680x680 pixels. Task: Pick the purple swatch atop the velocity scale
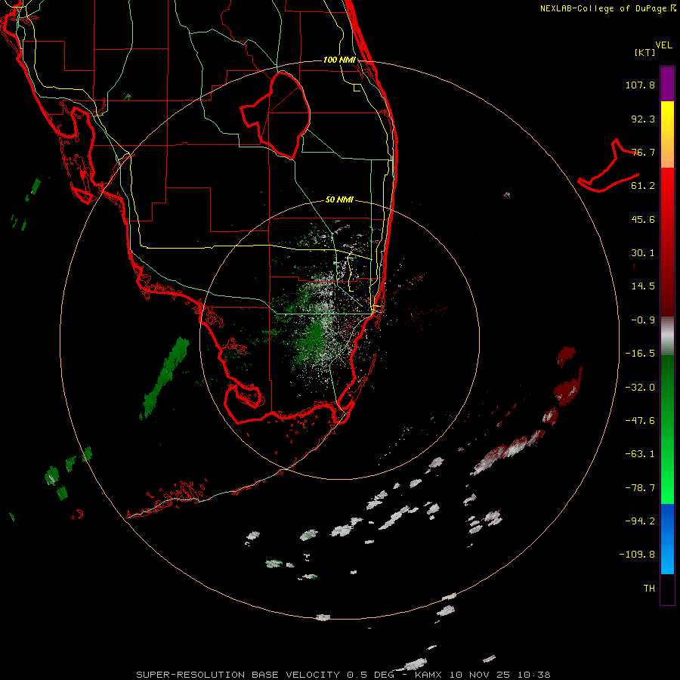667,84
